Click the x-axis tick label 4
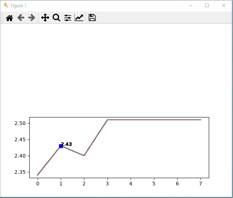 coord(131,184)
